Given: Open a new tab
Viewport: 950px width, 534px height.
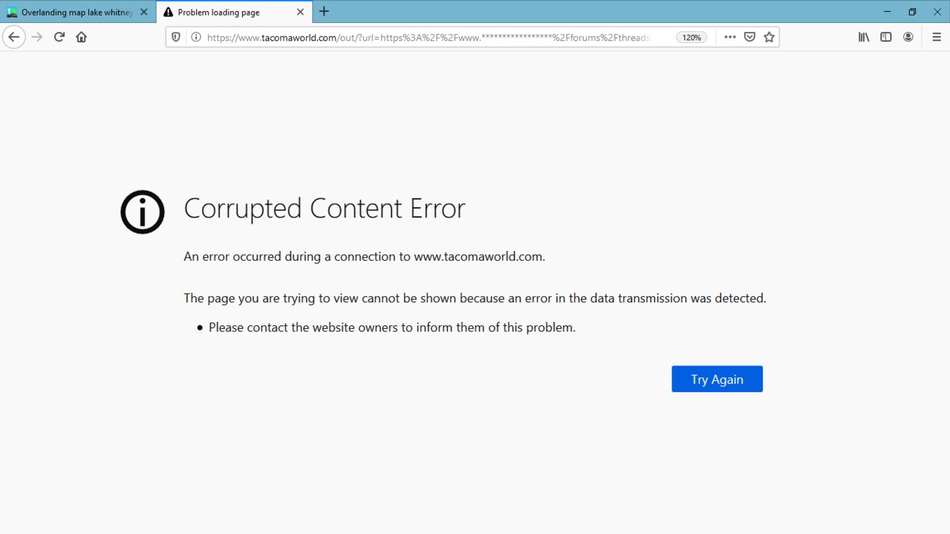Looking at the screenshot, I should [x=324, y=12].
